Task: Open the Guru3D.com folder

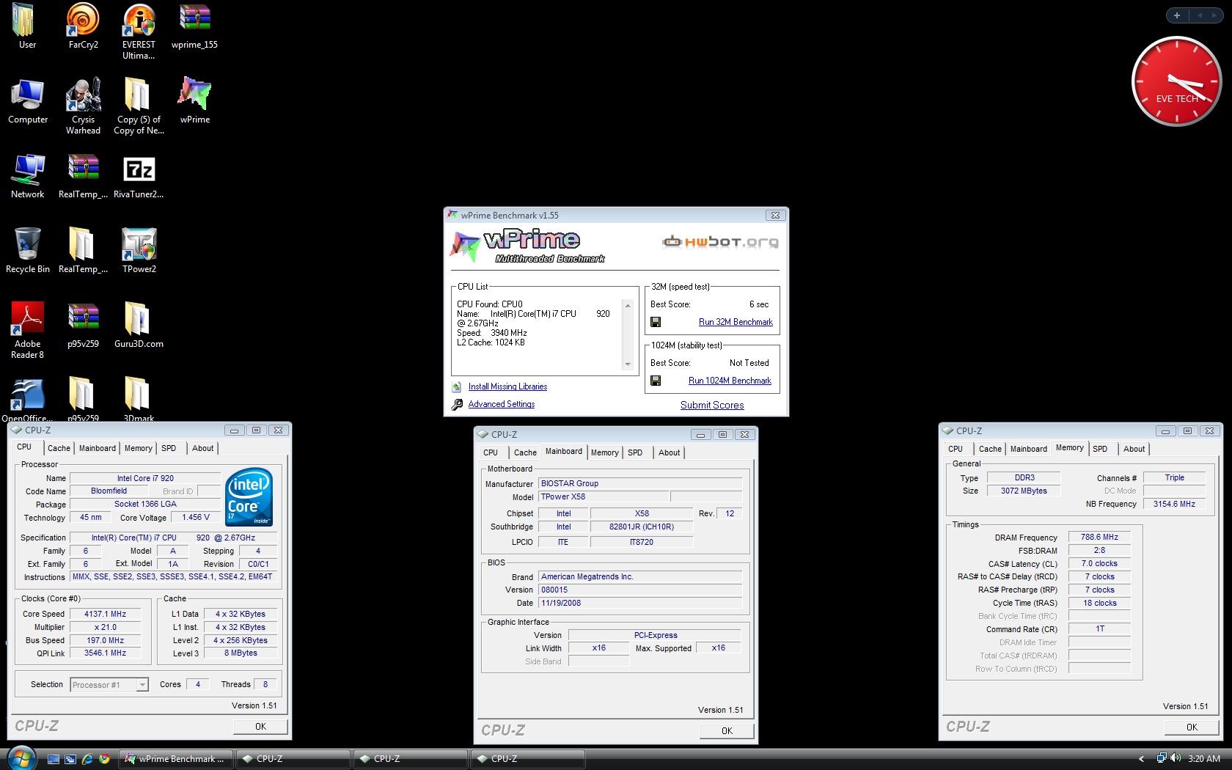Action: pos(139,326)
